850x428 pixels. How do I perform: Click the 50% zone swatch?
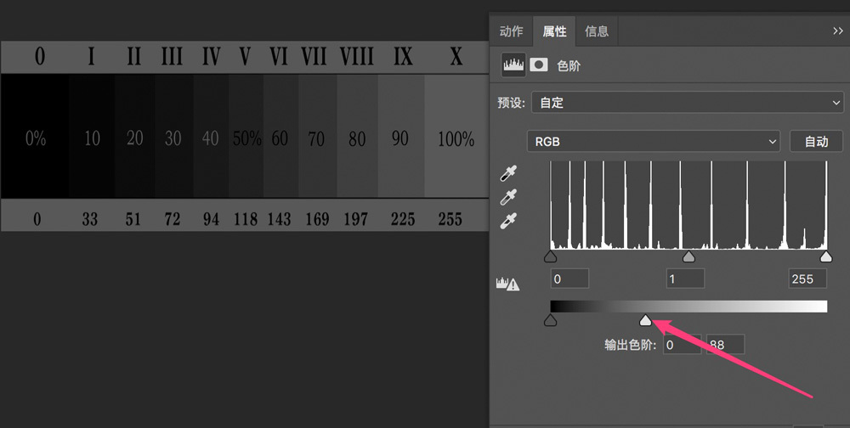(246, 136)
